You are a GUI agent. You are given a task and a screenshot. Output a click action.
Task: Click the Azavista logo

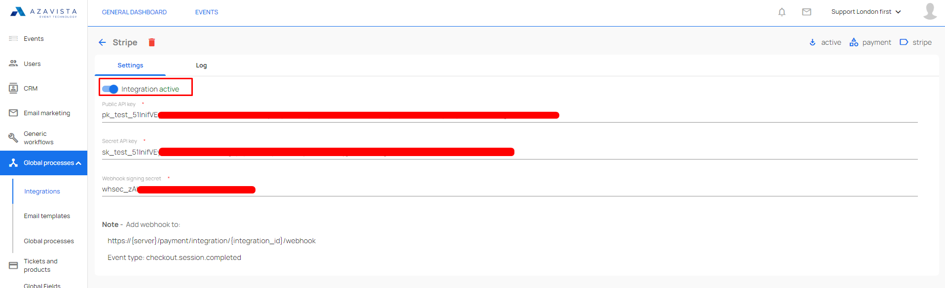tap(43, 12)
